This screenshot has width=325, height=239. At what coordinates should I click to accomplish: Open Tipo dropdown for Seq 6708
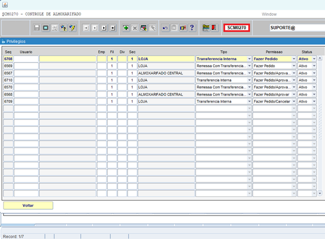(x=250, y=59)
